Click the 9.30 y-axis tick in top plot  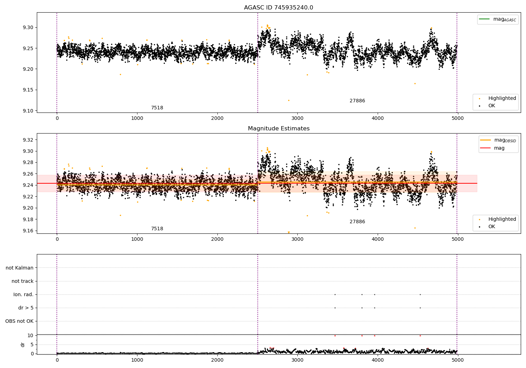coord(28,28)
